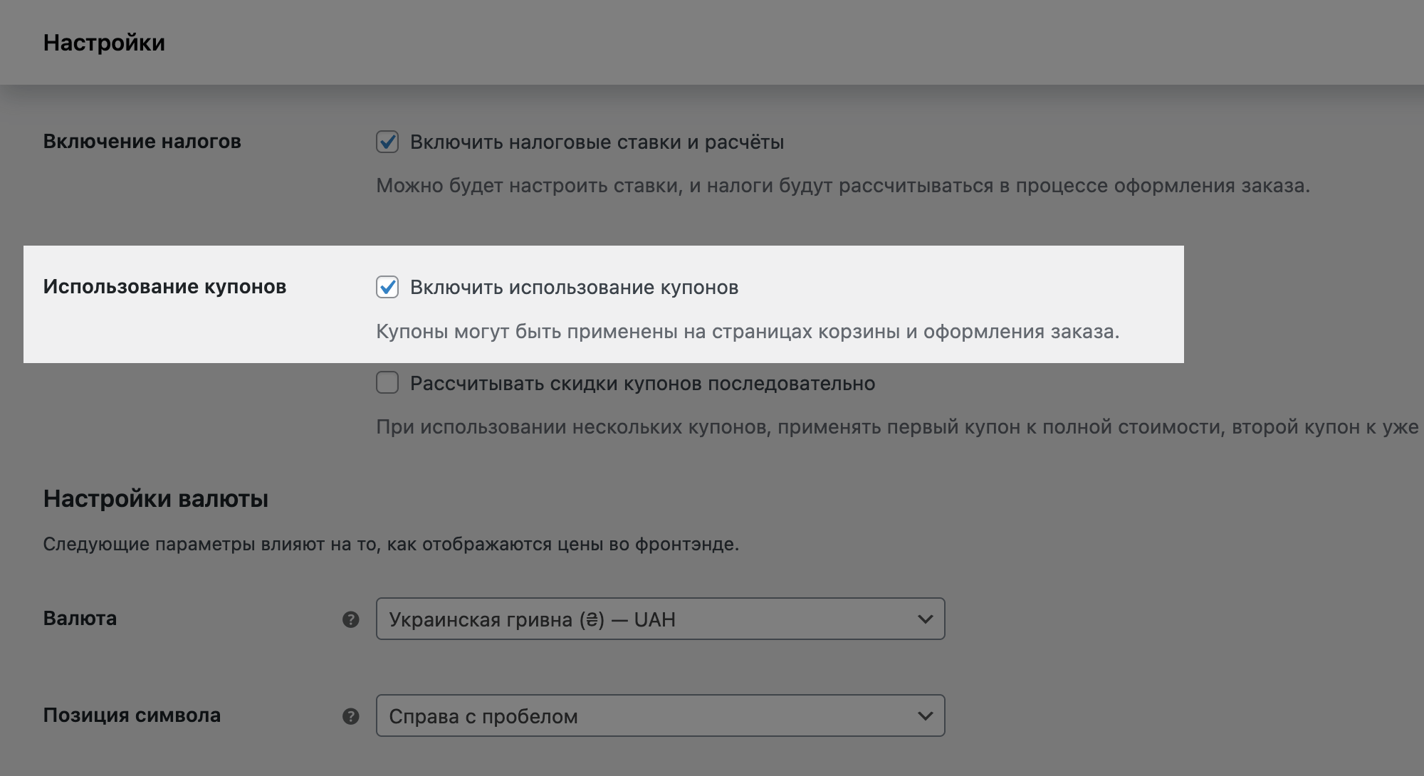Click the 'Настройки' page title
Image resolution: width=1424 pixels, height=776 pixels.
[x=104, y=43]
